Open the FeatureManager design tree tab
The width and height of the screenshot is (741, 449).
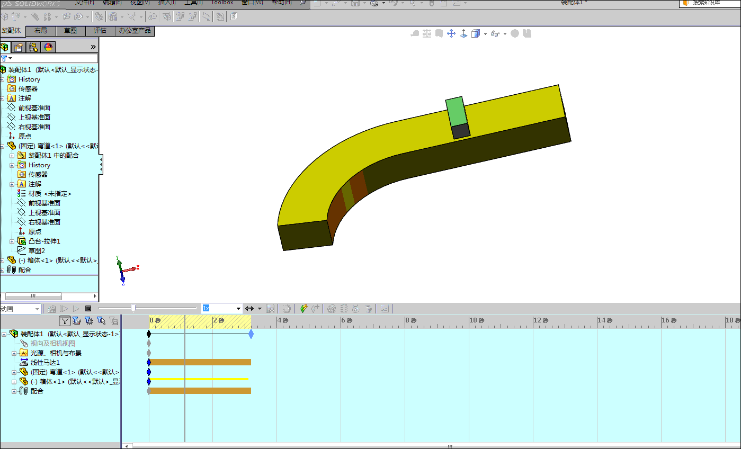[5, 47]
